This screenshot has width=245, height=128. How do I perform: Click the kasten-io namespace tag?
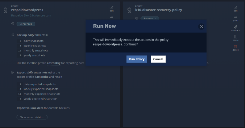[x=150, y=18]
